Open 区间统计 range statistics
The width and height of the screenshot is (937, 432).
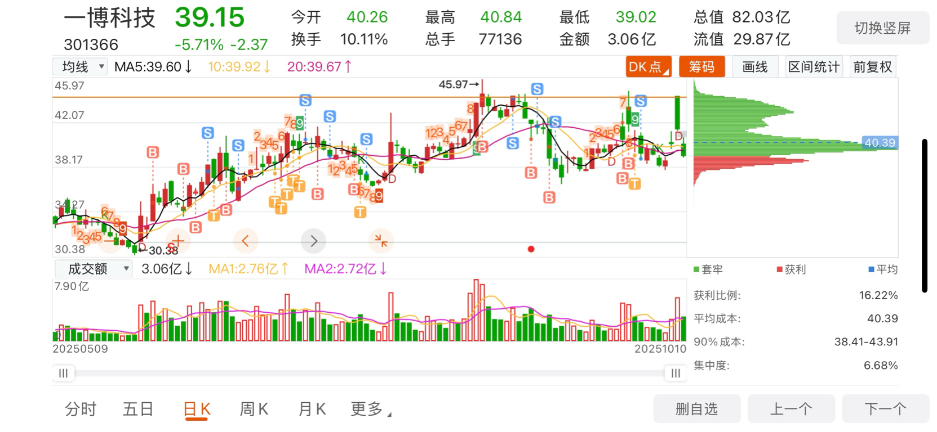814,67
